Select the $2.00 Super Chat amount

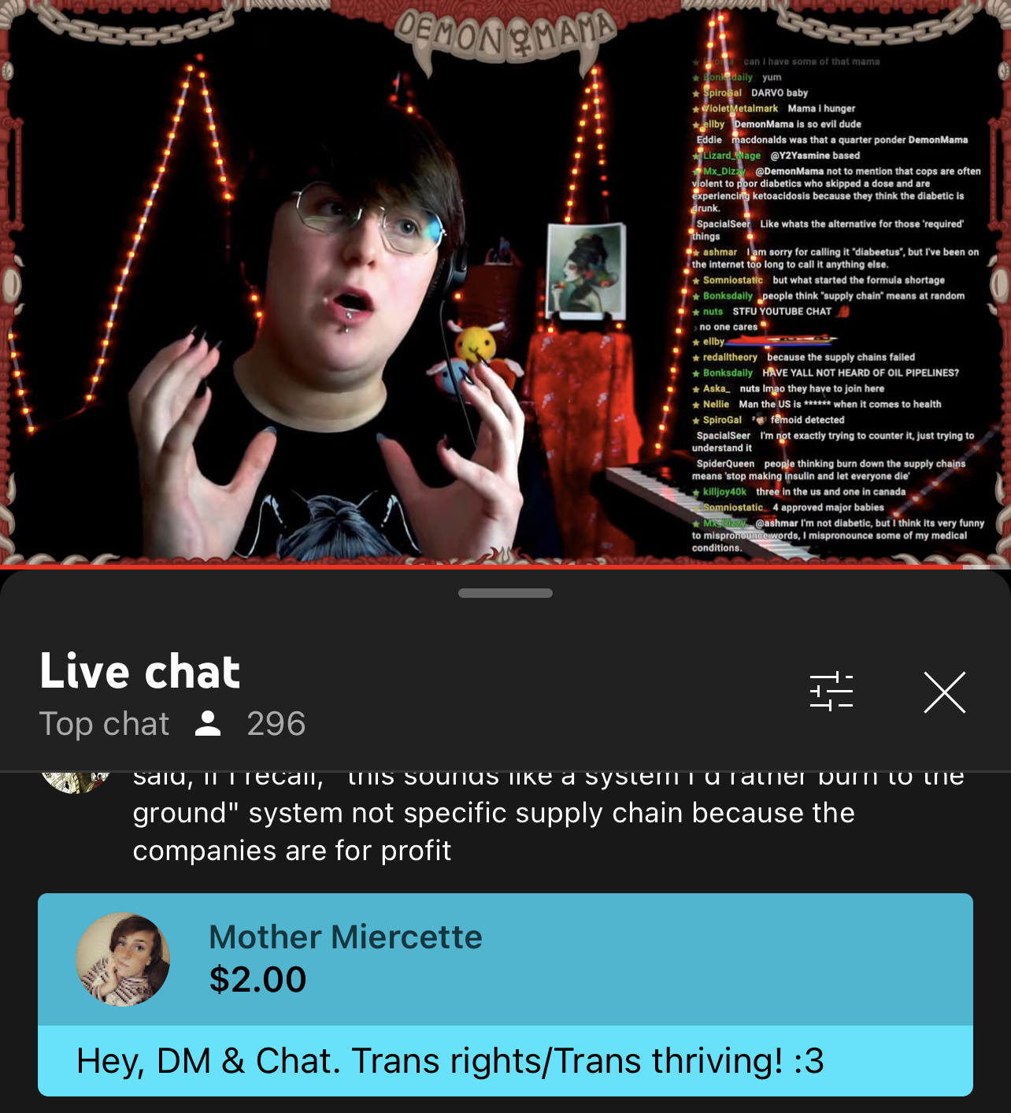click(257, 979)
